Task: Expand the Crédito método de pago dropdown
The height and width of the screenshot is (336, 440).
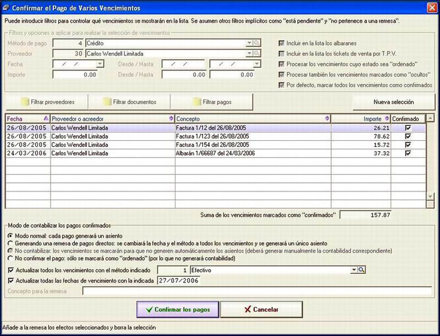Action: coord(249,43)
